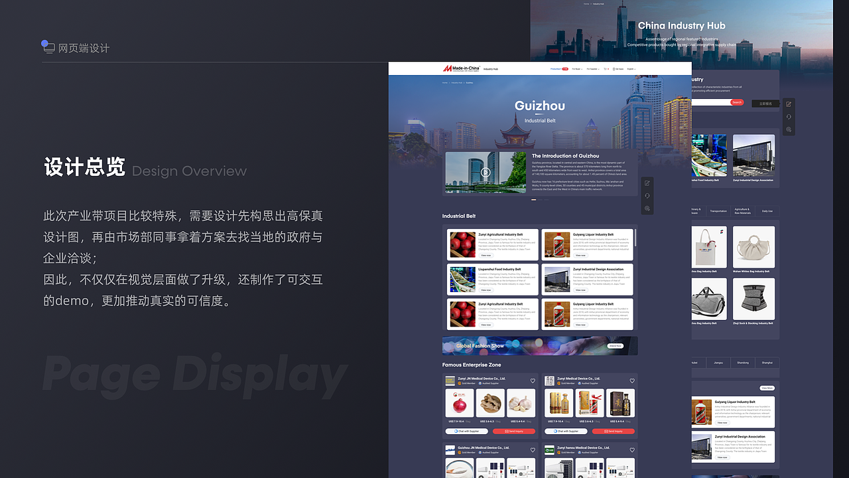Click View More in China Industry Hub page
The image size is (849, 478).
767,388
